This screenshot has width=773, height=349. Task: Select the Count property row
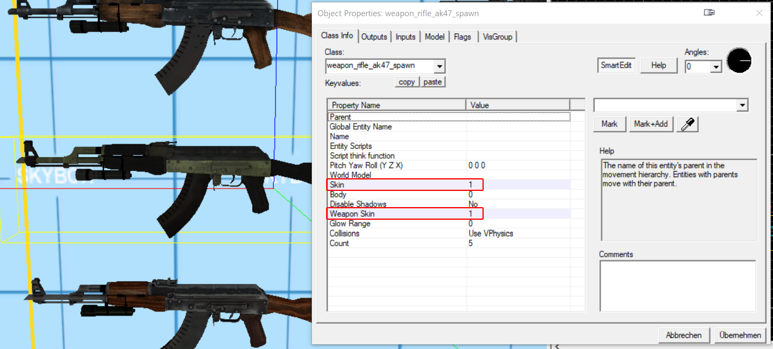[x=449, y=243]
